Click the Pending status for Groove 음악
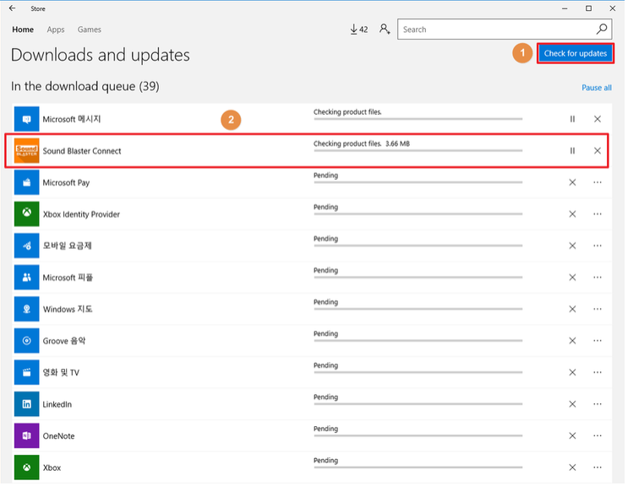Screen dimensions: 628x486 coord(325,334)
